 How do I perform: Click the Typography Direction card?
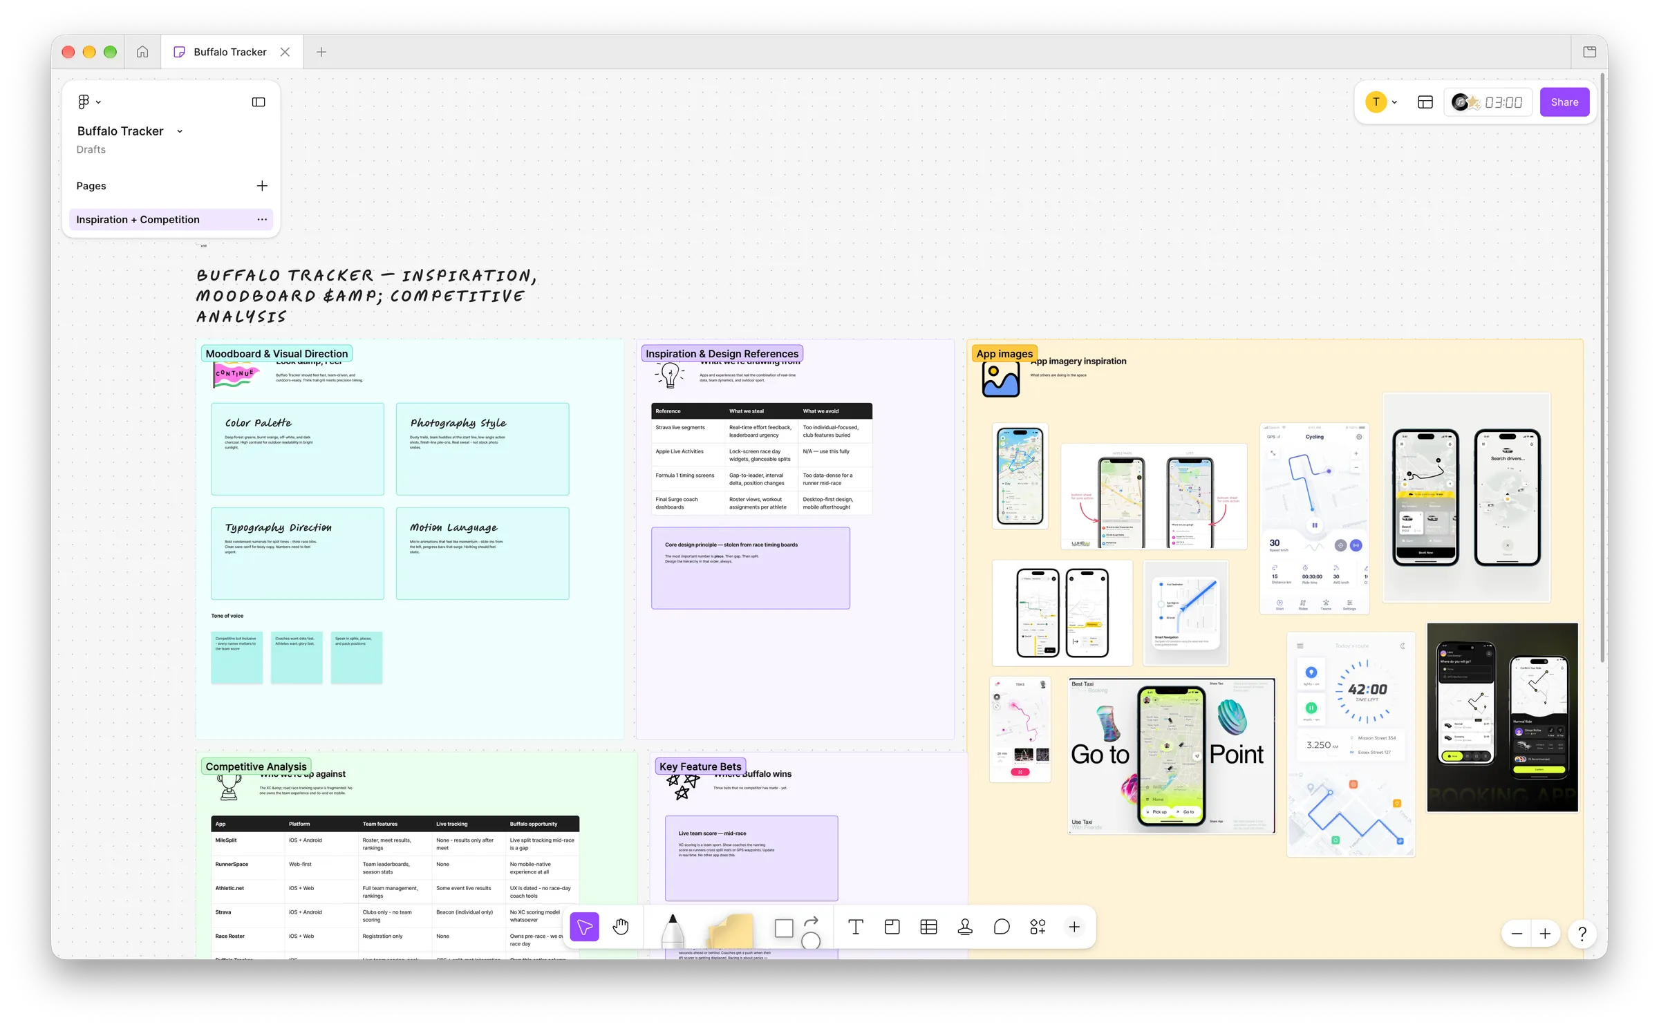tap(297, 554)
